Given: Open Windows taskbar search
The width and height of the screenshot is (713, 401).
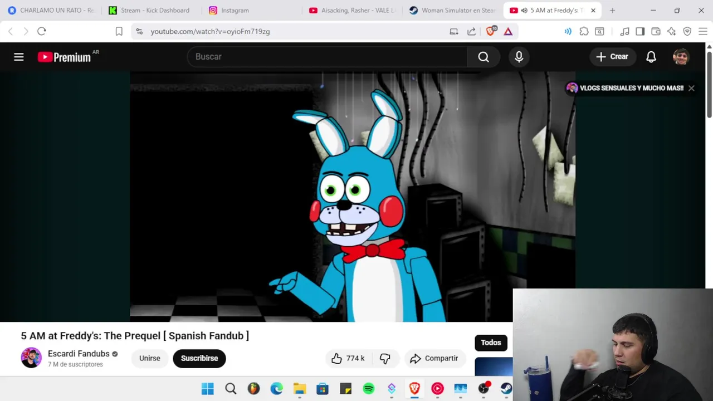Looking at the screenshot, I should point(231,389).
